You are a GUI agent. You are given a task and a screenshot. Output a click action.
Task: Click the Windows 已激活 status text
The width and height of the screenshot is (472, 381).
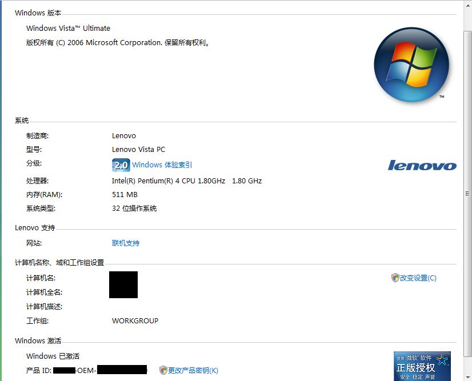[53, 356]
